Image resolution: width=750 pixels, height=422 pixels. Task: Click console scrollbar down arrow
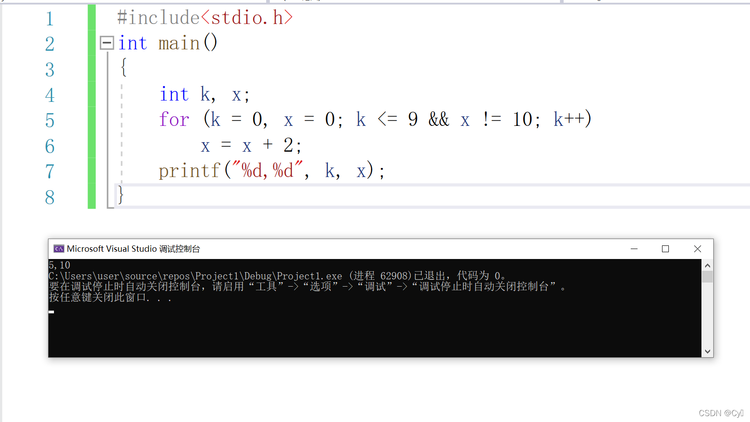707,351
